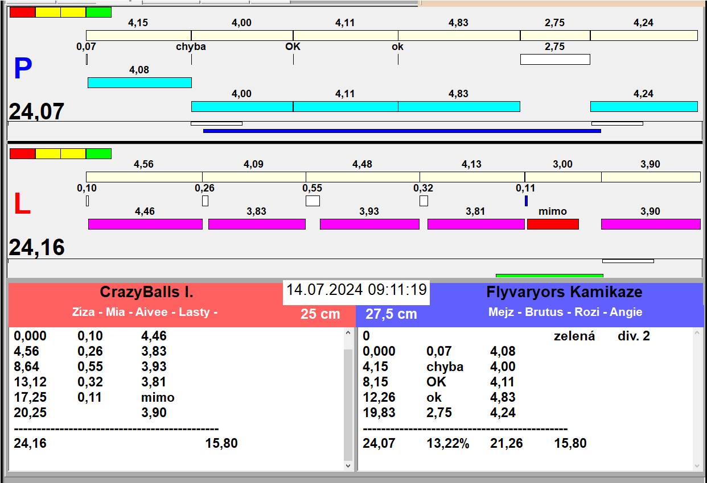Click the white 0,26 changeover box in lane L
This screenshot has width=707, height=483.
pos(205,201)
